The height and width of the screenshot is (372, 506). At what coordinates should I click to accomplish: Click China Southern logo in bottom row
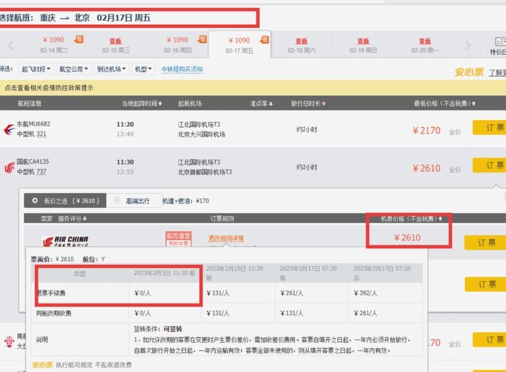(x=9, y=341)
